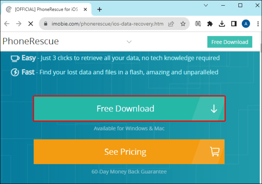Image resolution: width=262 pixels, height=184 pixels.
Task: Click the orange See Pricing button
Action: [x=129, y=152]
